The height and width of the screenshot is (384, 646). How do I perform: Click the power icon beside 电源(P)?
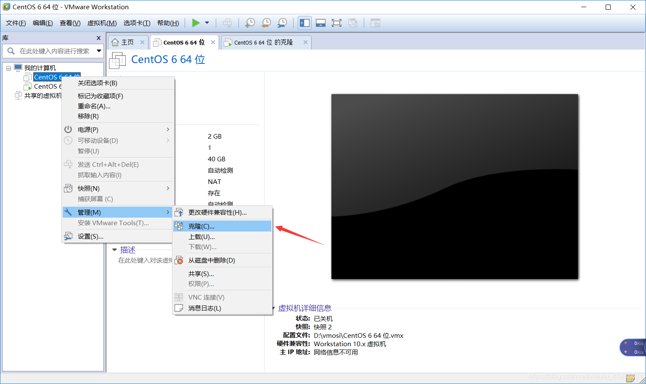coord(68,129)
